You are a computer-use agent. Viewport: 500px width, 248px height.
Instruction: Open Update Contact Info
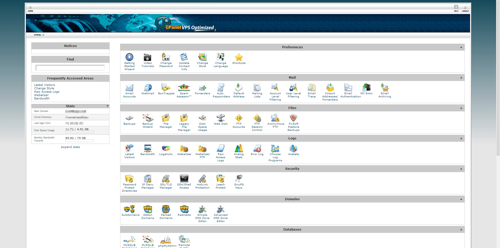tap(184, 57)
